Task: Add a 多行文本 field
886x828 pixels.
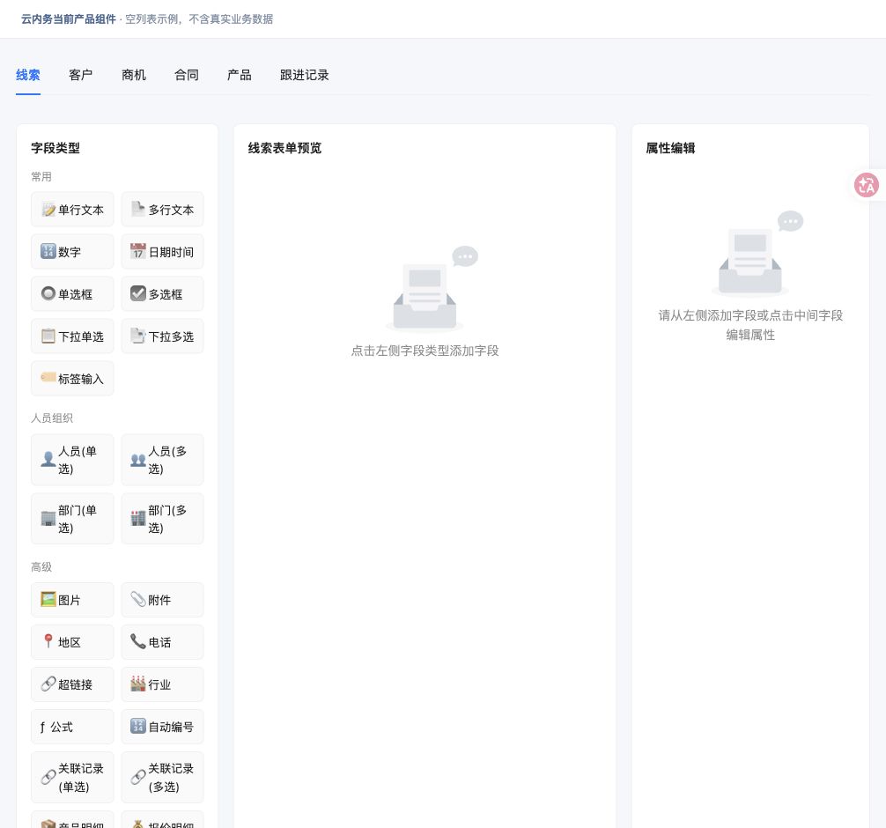Action: click(x=162, y=210)
